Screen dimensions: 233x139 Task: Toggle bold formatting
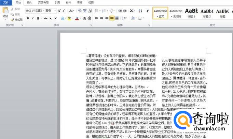pyautogui.click(x=28, y=18)
